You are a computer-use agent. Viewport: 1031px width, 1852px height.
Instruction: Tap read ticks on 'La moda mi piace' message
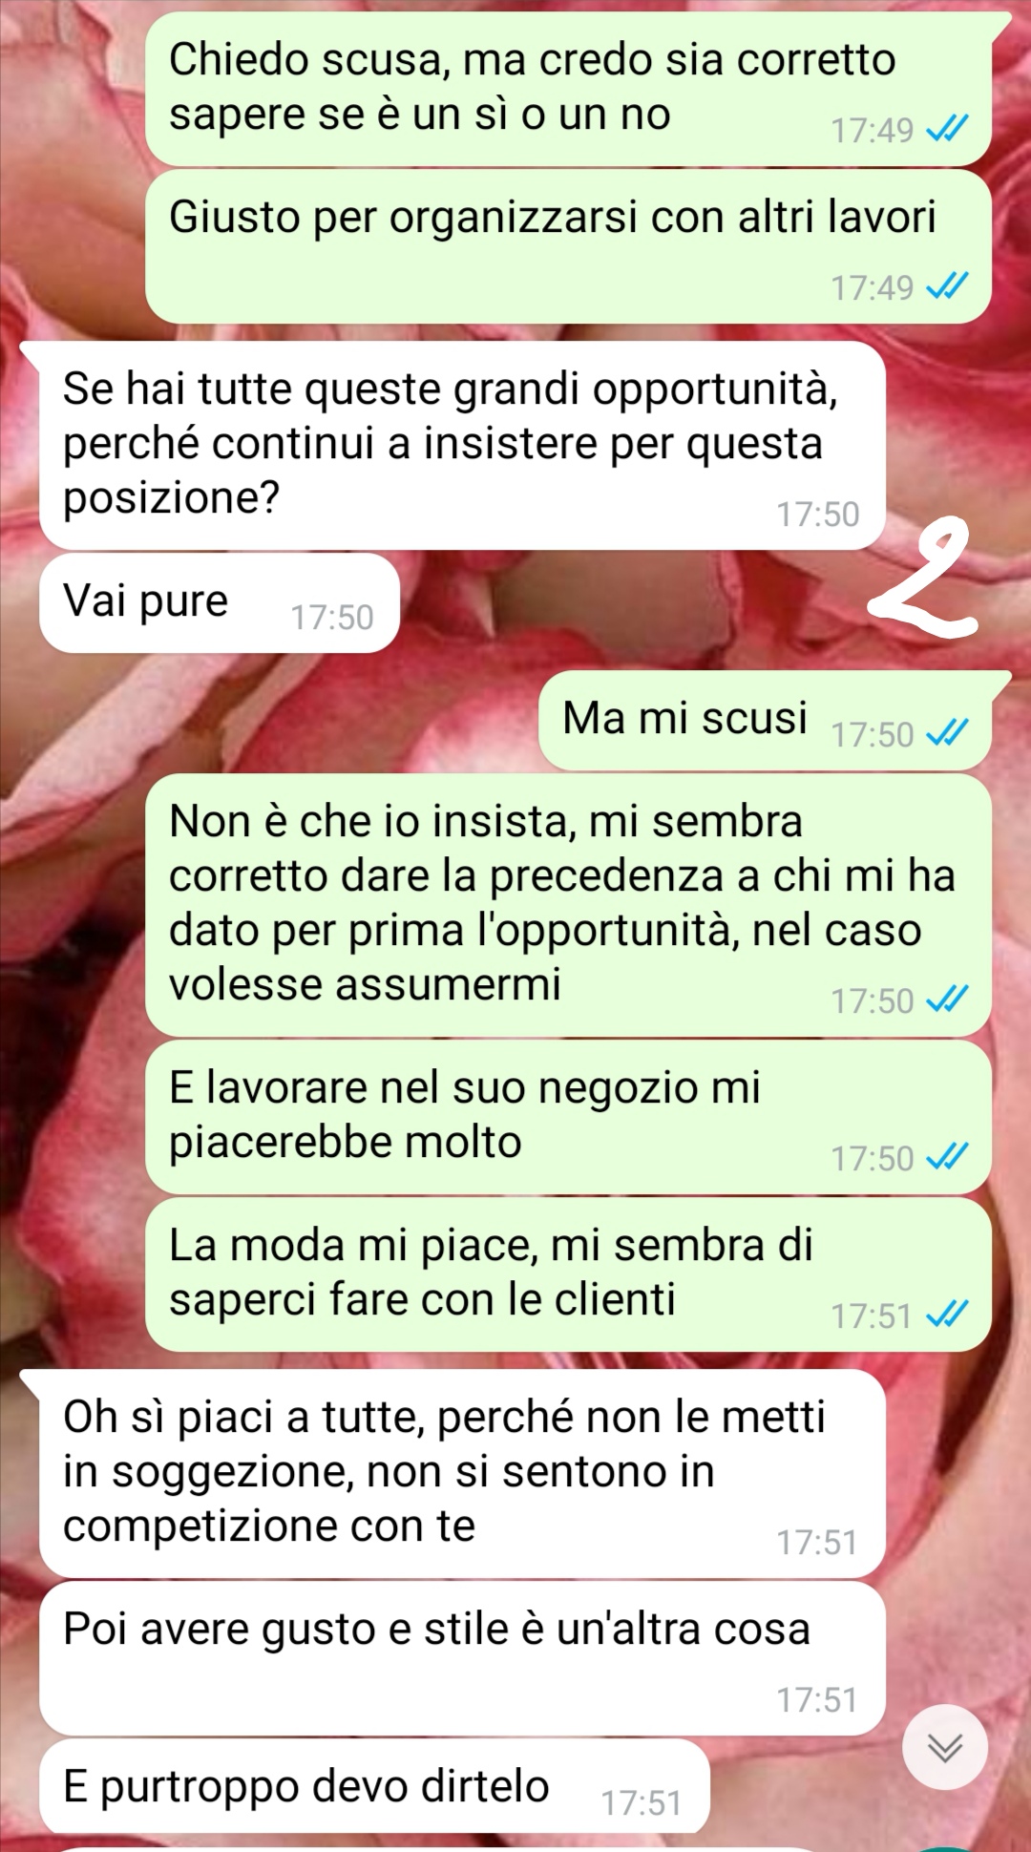[x=948, y=1315]
